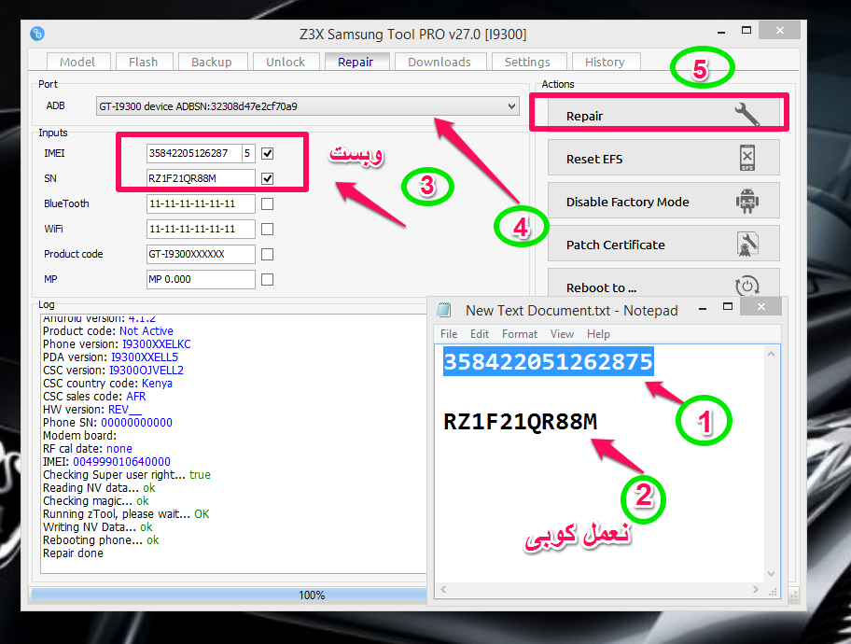Viewport: 851px width, 644px height.
Task: Click the Patch Certificate button
Action: (x=663, y=244)
